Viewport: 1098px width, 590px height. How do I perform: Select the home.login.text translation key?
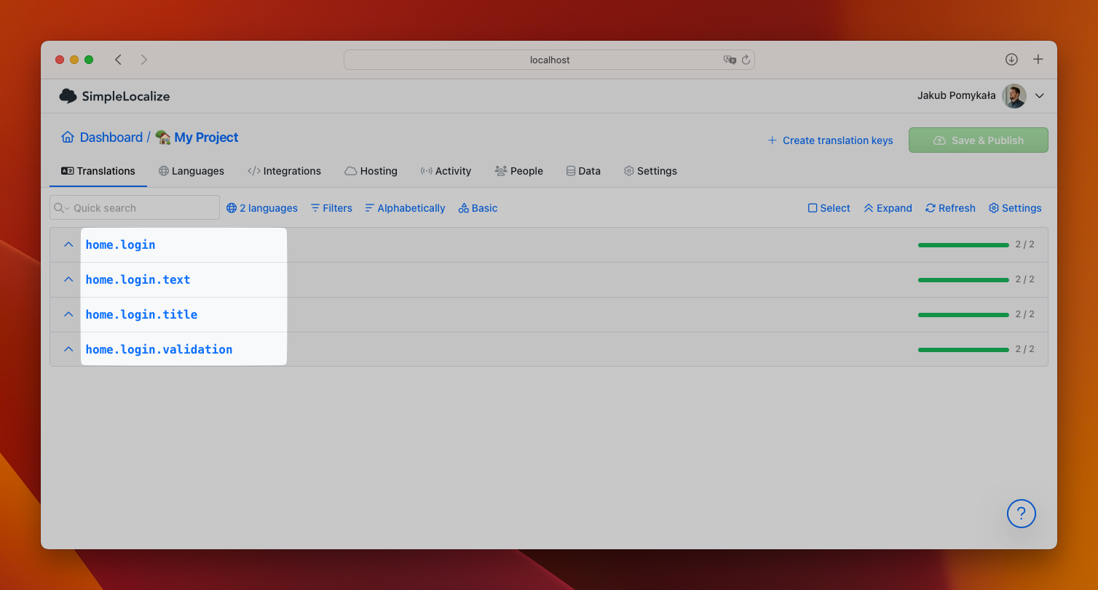(138, 280)
